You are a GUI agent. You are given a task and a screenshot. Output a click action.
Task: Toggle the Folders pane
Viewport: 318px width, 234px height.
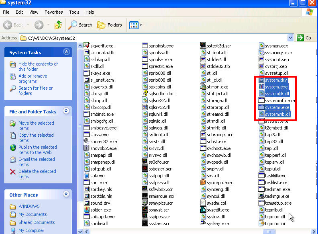point(110,25)
